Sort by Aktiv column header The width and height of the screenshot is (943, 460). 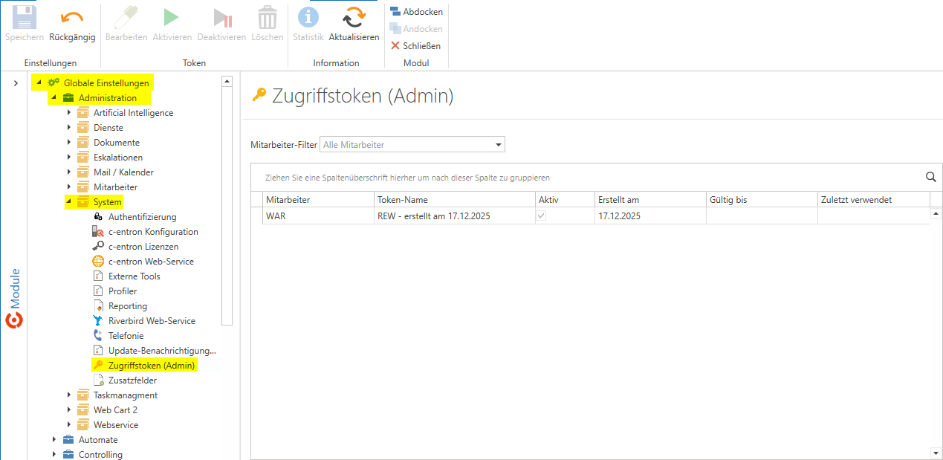pyautogui.click(x=565, y=200)
